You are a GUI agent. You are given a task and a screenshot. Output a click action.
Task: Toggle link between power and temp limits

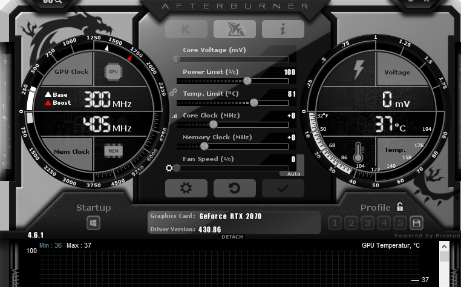point(173,93)
